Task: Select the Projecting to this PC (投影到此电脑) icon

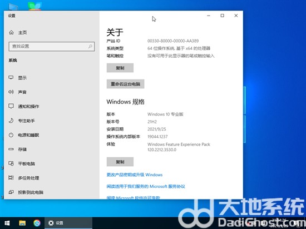Action: tap(11, 192)
